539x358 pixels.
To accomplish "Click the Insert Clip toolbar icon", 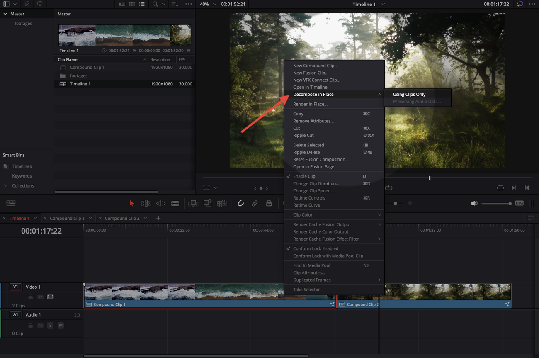I will (x=193, y=203).
